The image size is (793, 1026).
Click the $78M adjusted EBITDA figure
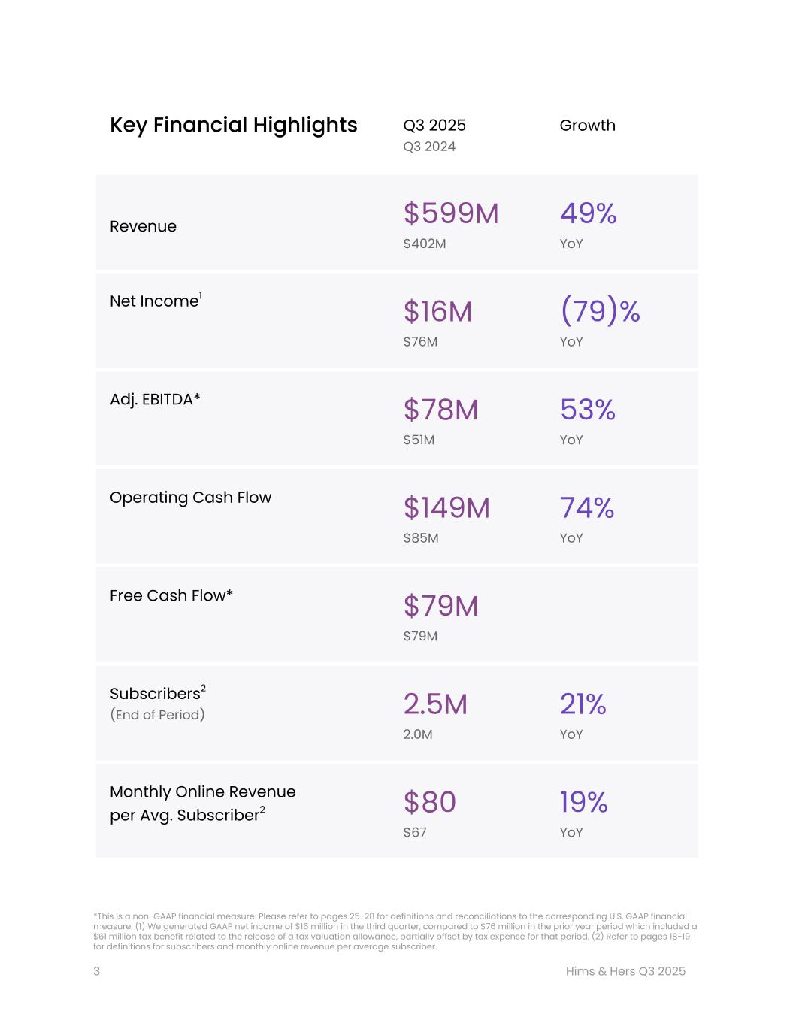(x=440, y=410)
